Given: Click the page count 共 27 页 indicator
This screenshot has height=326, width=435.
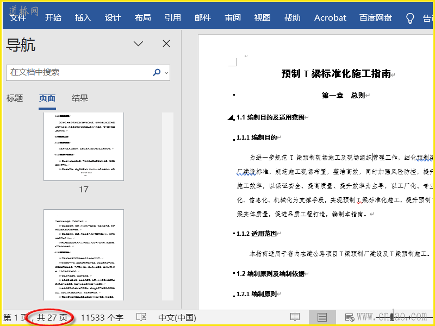Looking at the screenshot, I should coord(52,317).
